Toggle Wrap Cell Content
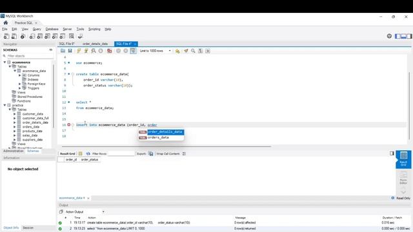Image resolution: width=413 pixels, height=232 pixels. tap(184, 153)
